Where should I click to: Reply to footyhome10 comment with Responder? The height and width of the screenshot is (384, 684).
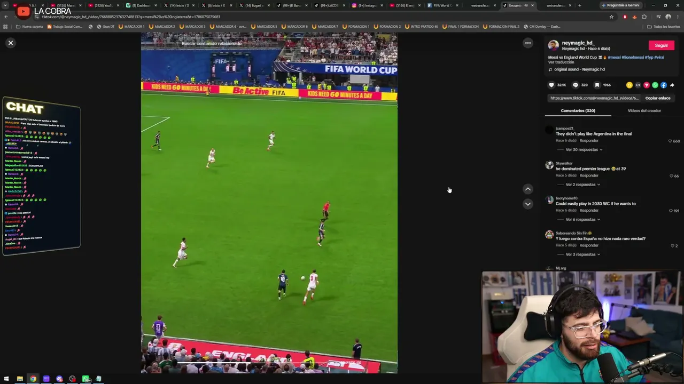point(589,211)
